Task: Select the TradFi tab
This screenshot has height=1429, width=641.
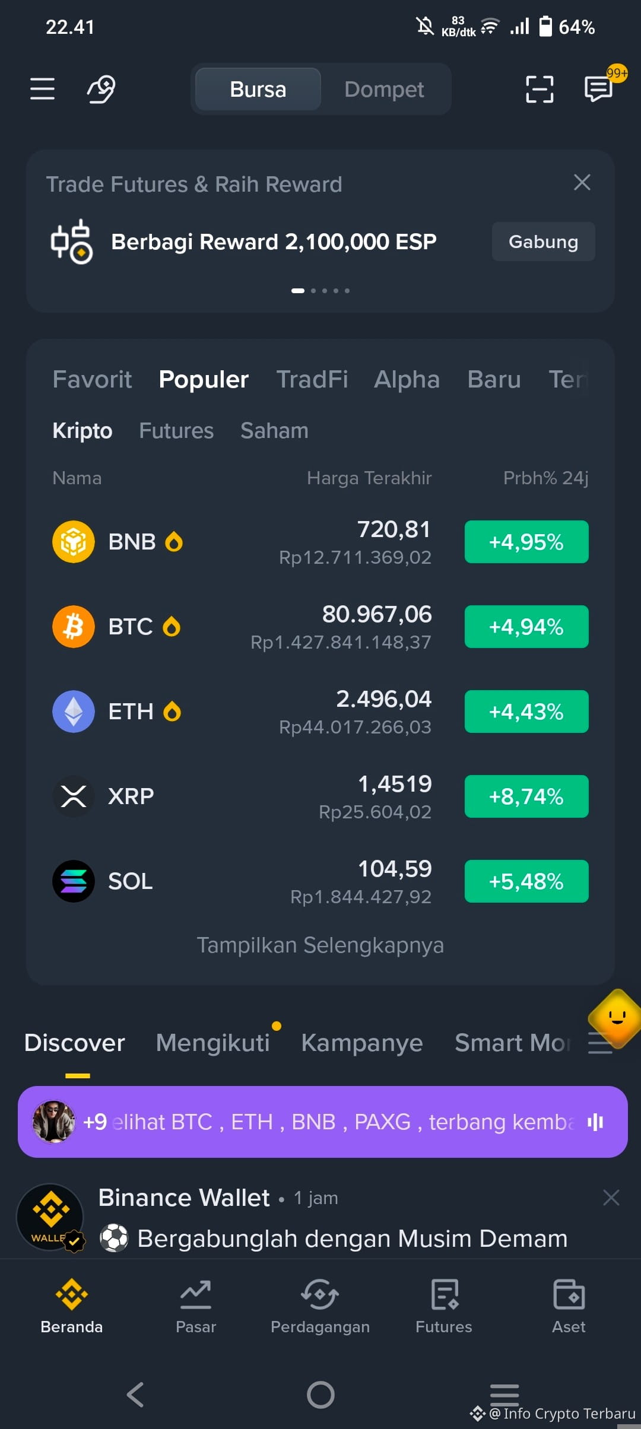Action: click(x=312, y=379)
